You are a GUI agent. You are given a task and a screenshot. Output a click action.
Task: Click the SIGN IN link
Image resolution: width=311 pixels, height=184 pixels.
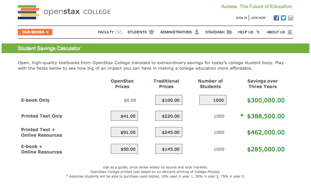pyautogui.click(x=241, y=18)
